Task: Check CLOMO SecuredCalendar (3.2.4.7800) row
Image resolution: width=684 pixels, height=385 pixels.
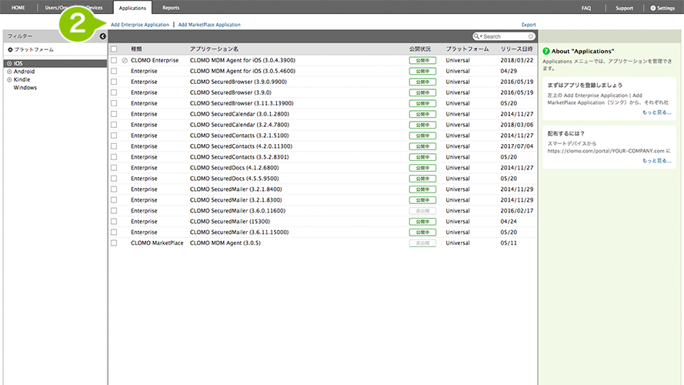Action: coord(114,125)
